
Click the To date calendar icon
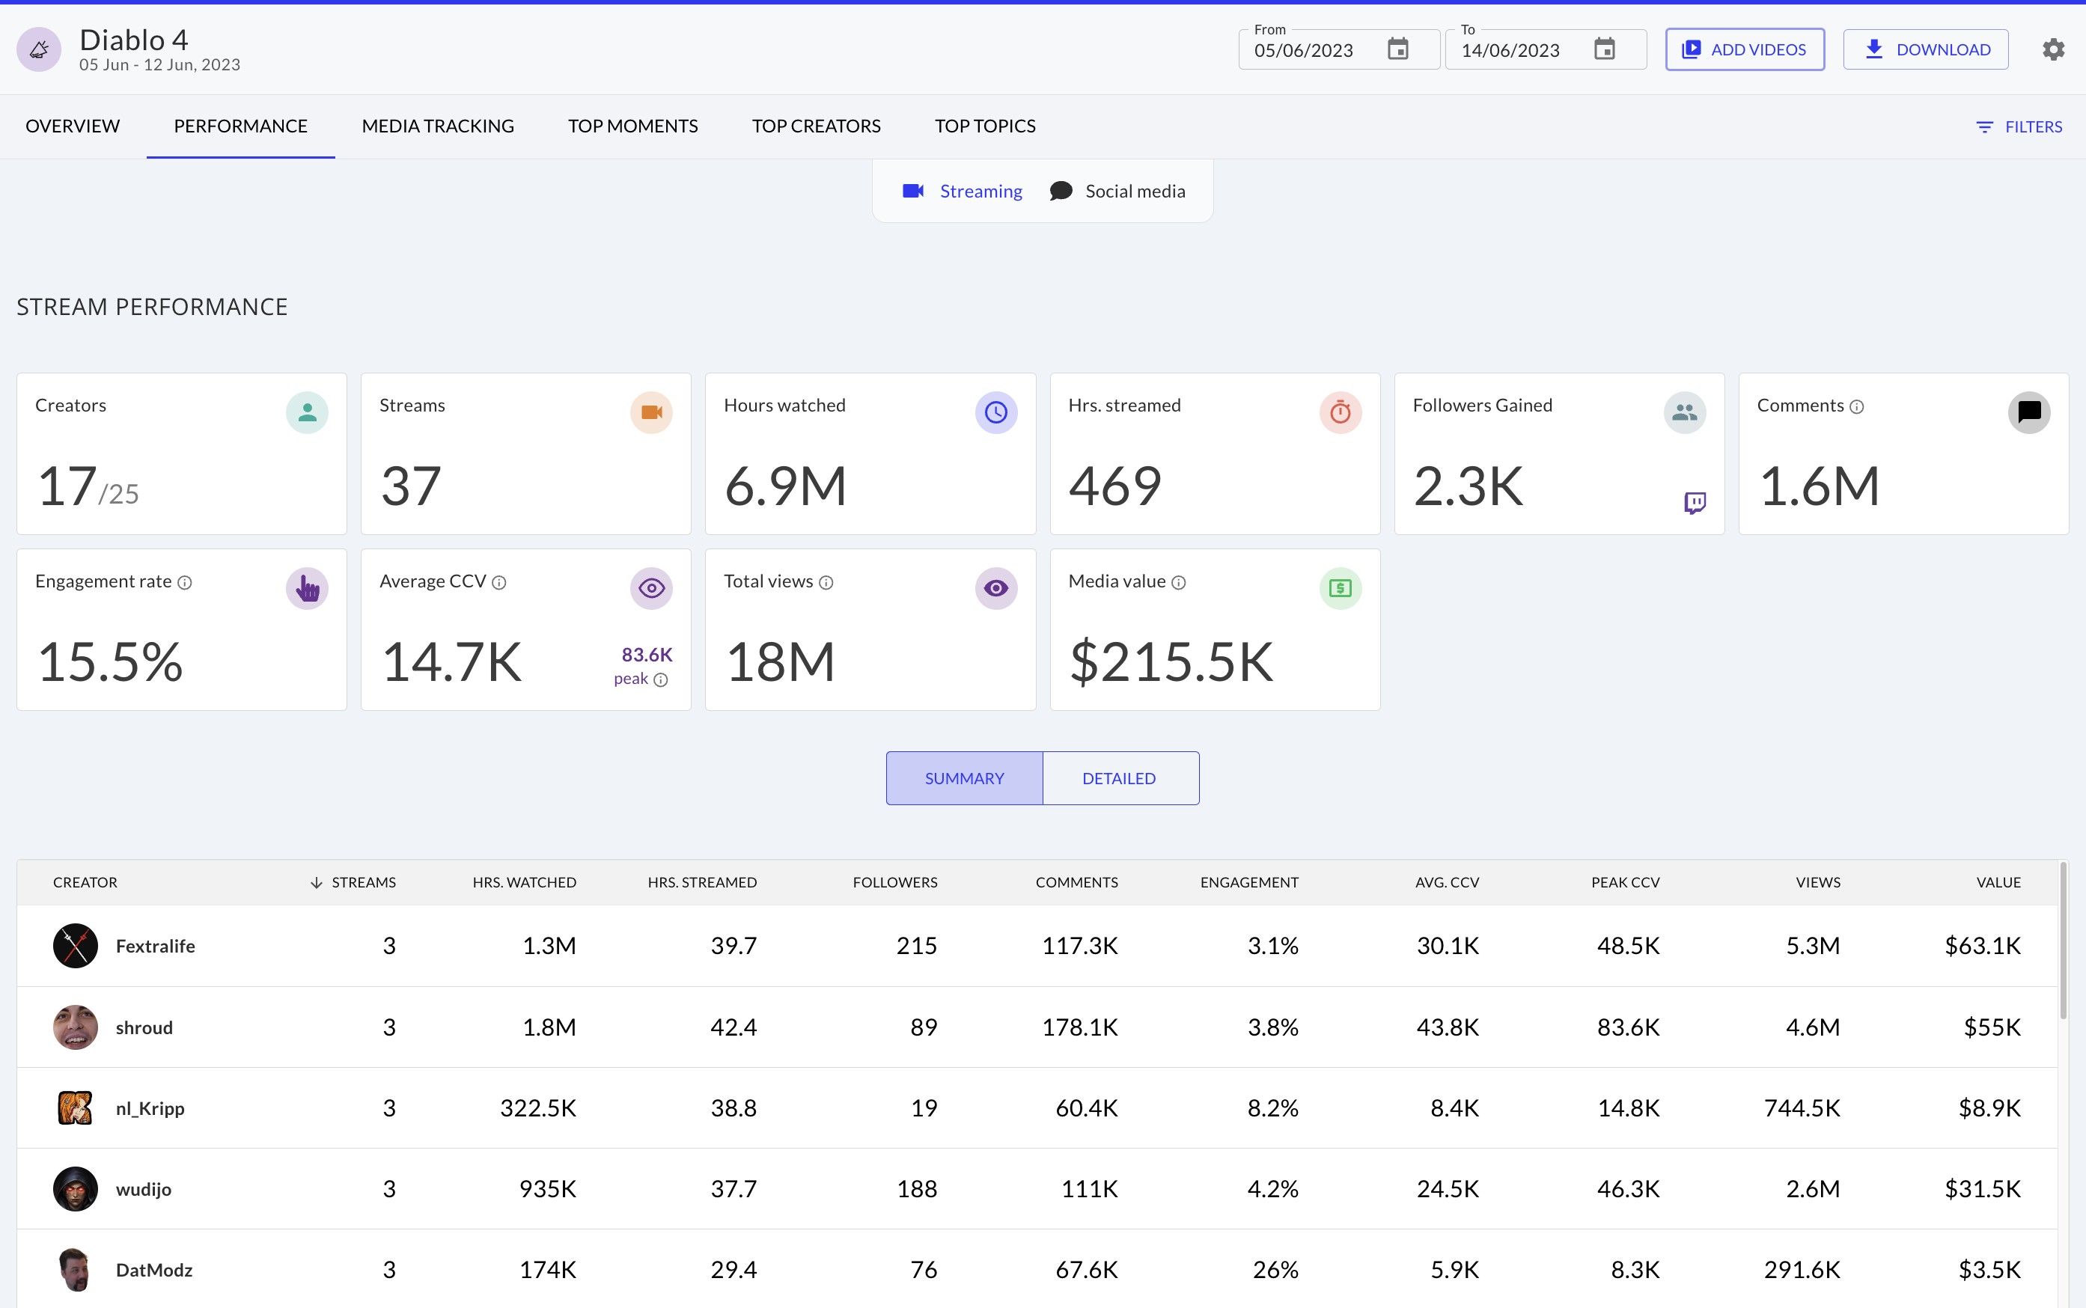[1604, 49]
